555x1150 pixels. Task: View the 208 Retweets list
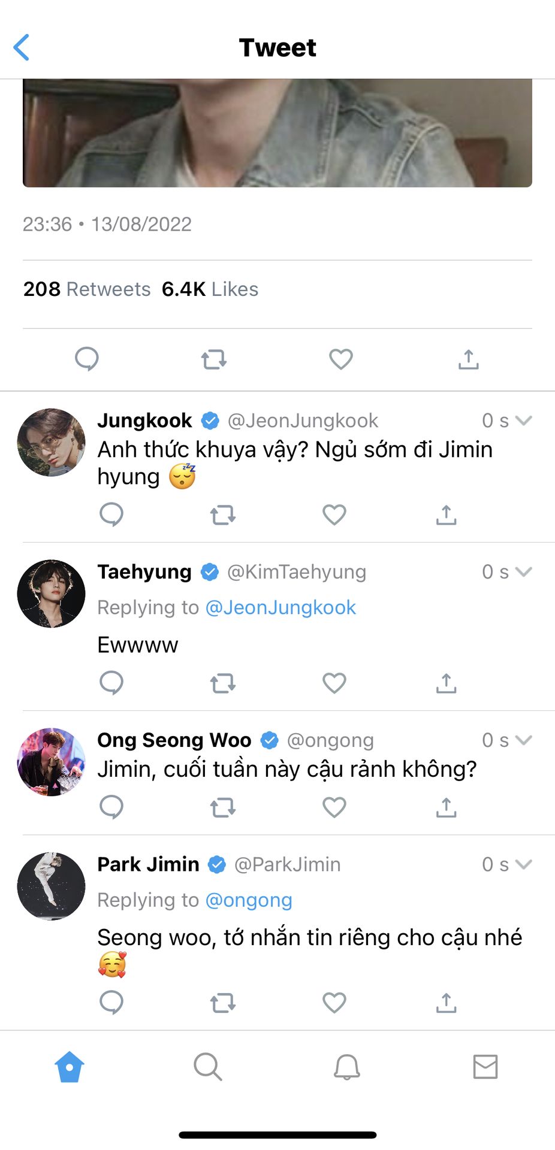[87, 289]
